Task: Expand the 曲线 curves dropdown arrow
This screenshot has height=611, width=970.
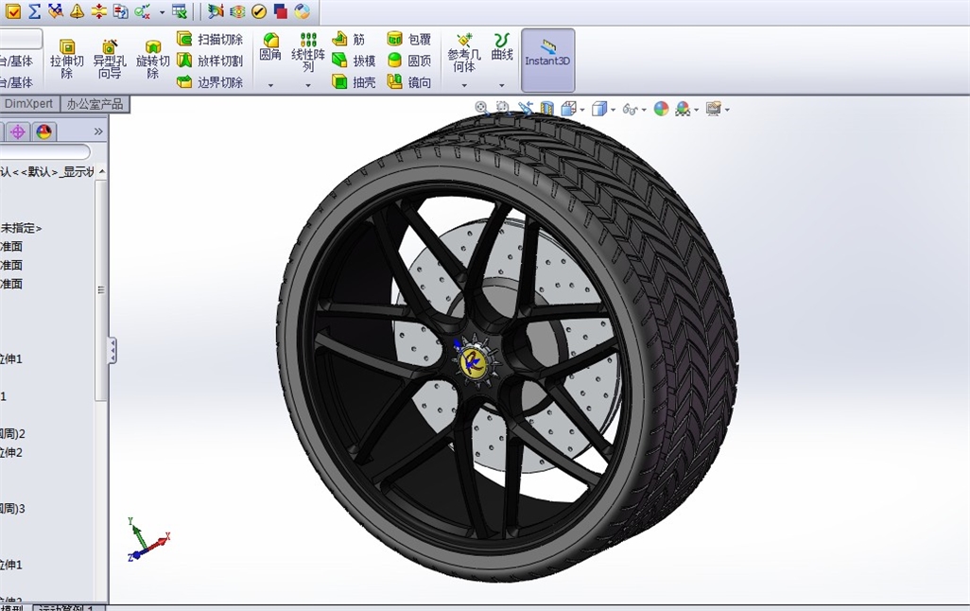Action: click(x=502, y=85)
